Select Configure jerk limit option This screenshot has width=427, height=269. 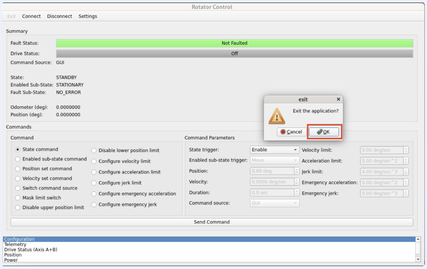click(94, 183)
